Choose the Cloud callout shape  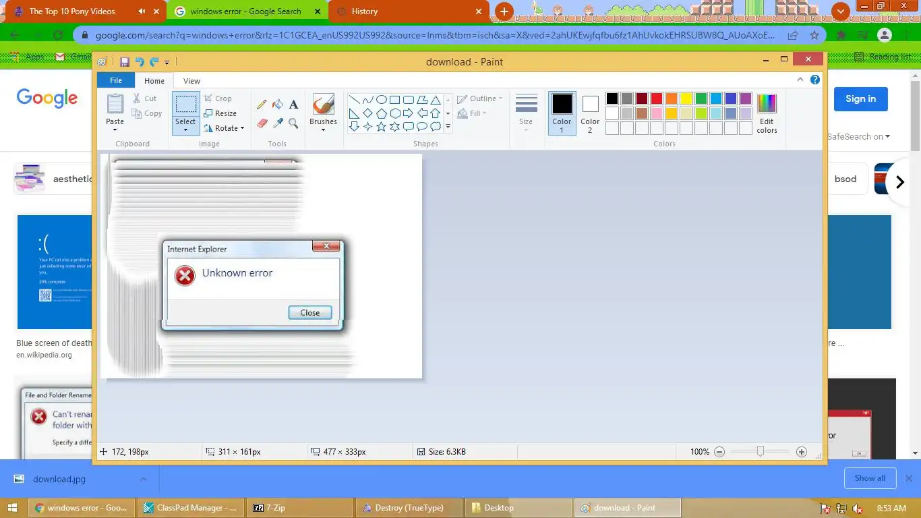436,127
